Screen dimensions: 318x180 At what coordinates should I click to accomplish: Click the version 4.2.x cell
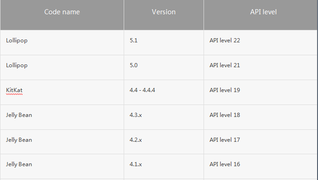pos(164,142)
